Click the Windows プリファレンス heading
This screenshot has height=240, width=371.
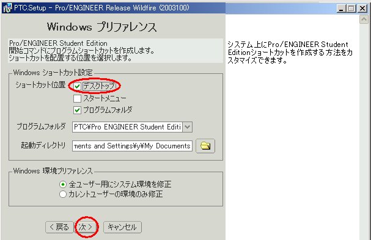pos(101,27)
